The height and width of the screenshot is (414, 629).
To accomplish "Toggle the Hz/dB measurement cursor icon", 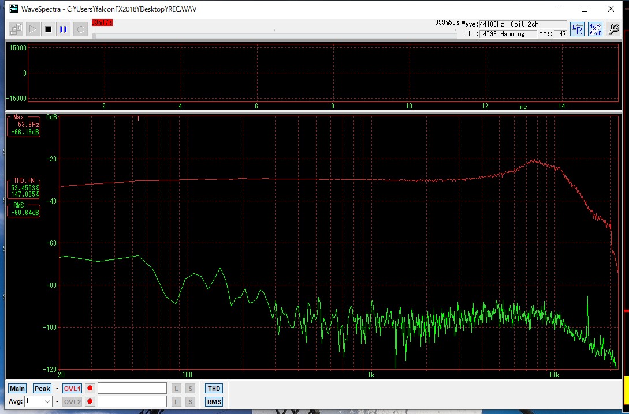I will point(595,29).
